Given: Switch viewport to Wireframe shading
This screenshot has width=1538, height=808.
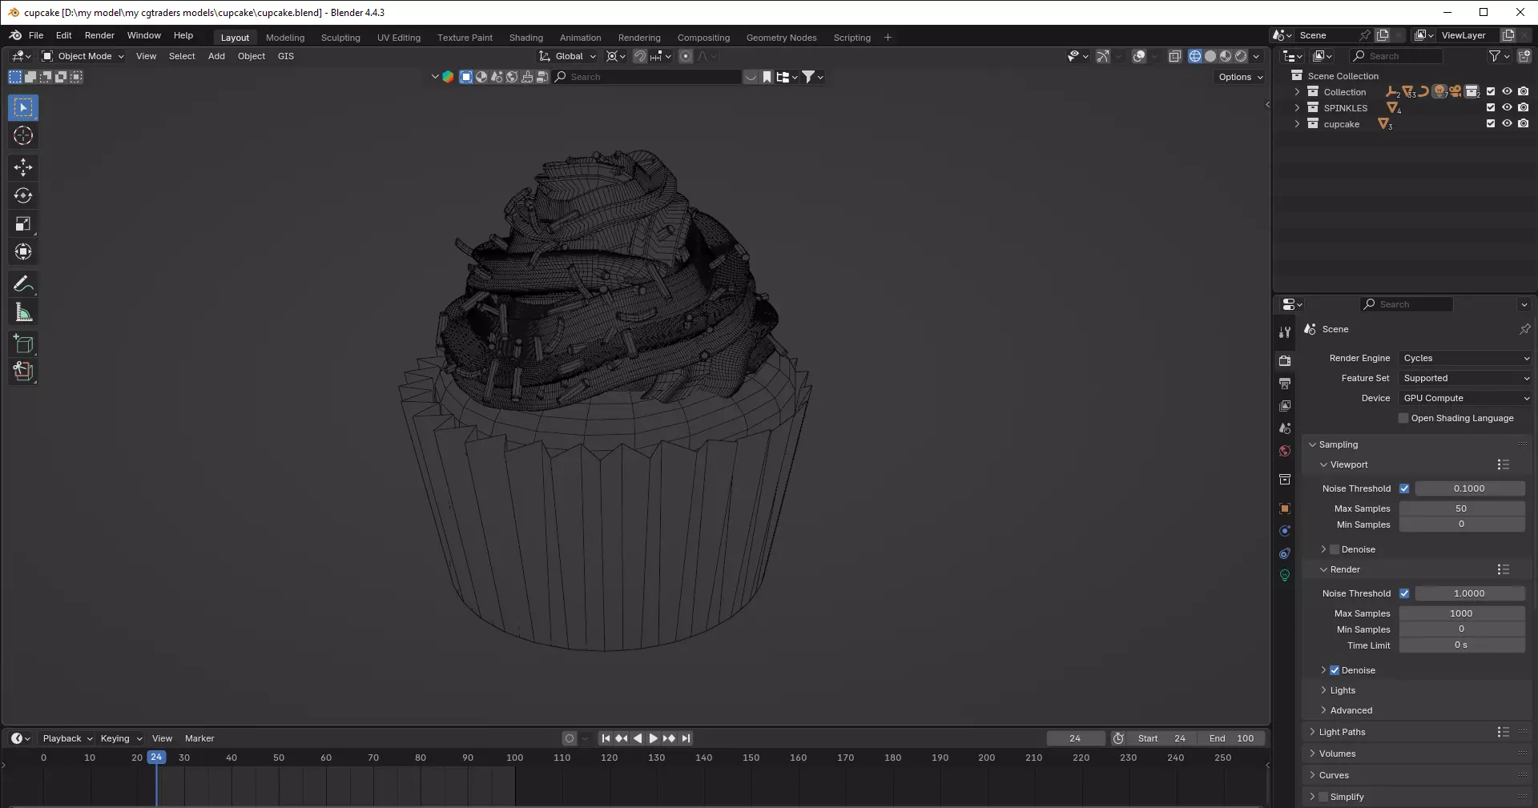Looking at the screenshot, I should (1195, 56).
